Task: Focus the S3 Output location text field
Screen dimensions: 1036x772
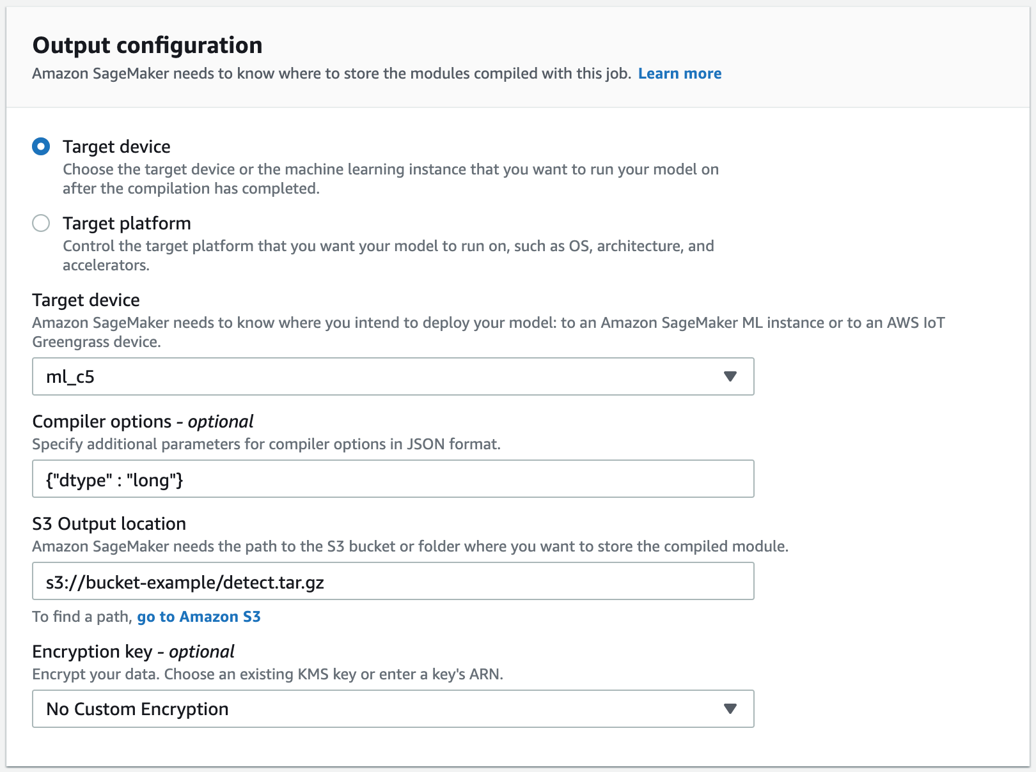Action: [x=393, y=581]
